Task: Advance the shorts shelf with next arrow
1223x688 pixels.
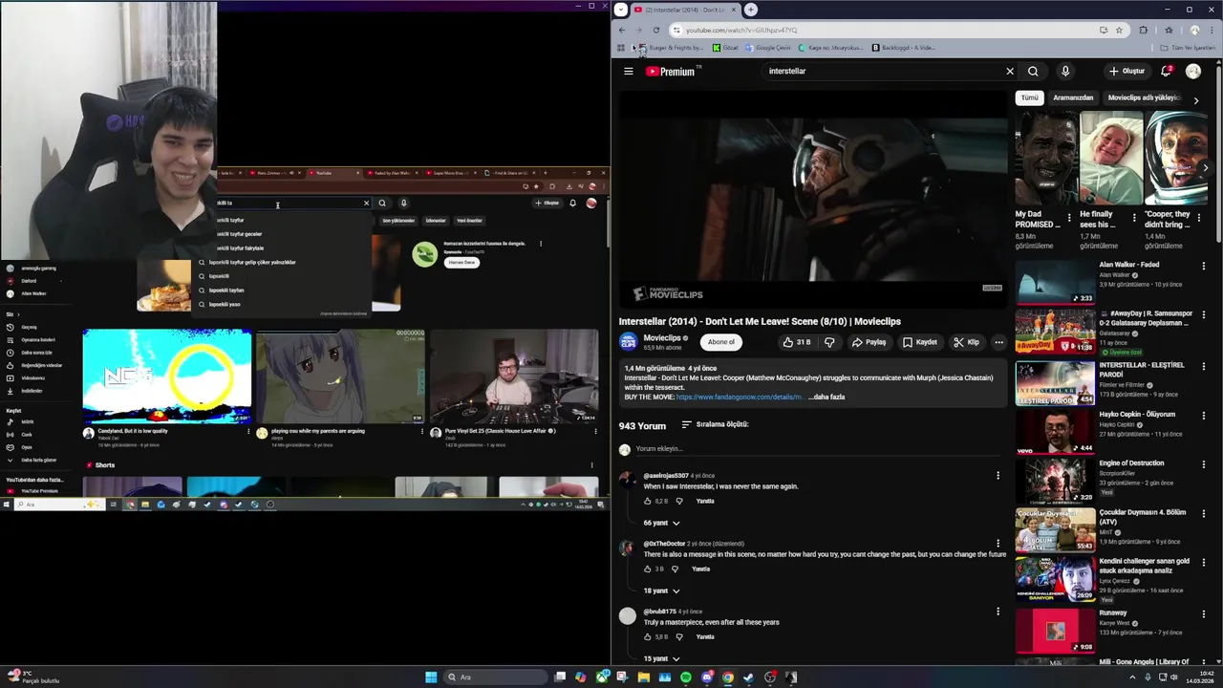Action: click(1206, 167)
